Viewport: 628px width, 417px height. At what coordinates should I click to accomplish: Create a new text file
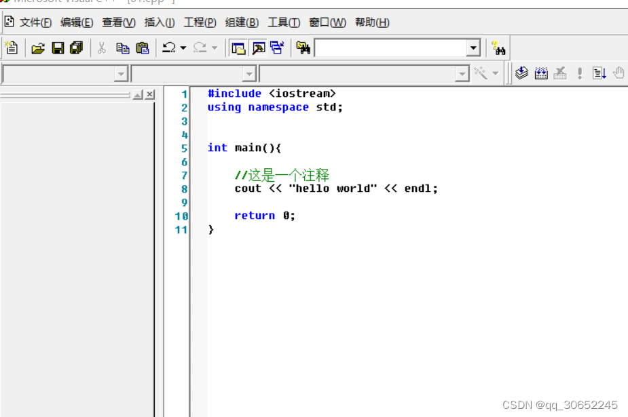pos(11,47)
